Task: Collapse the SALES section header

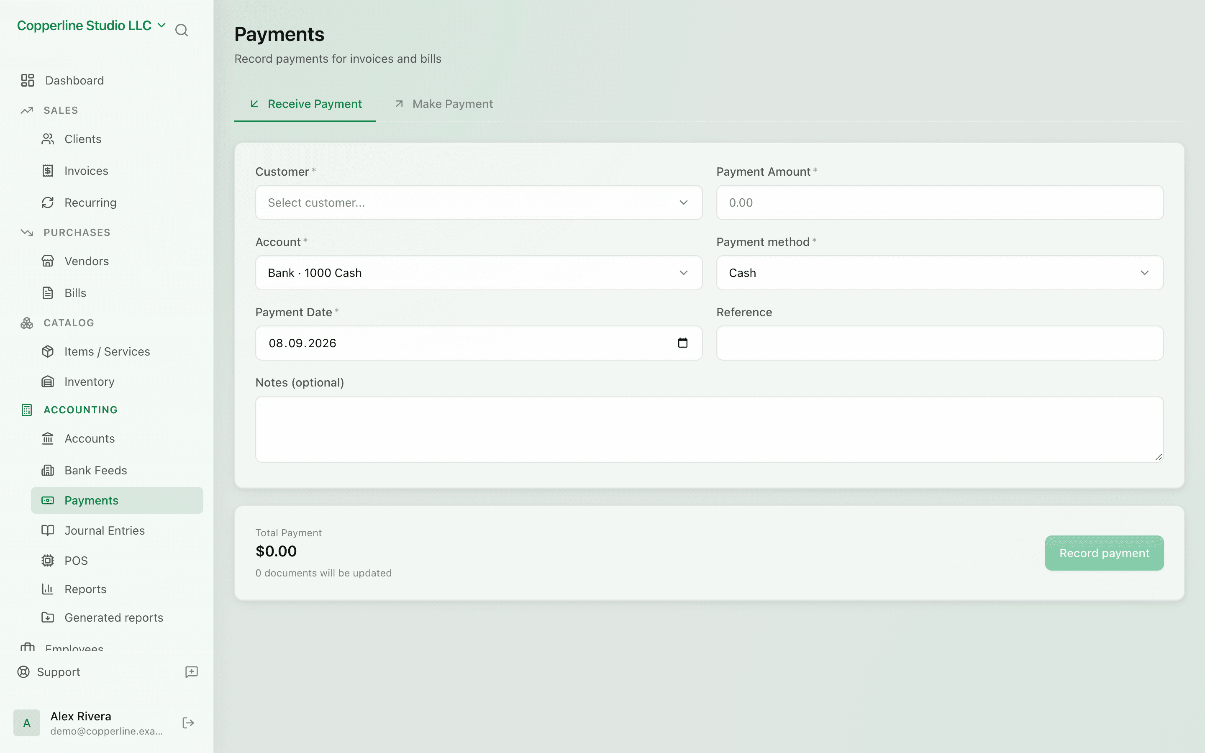Action: click(61, 110)
